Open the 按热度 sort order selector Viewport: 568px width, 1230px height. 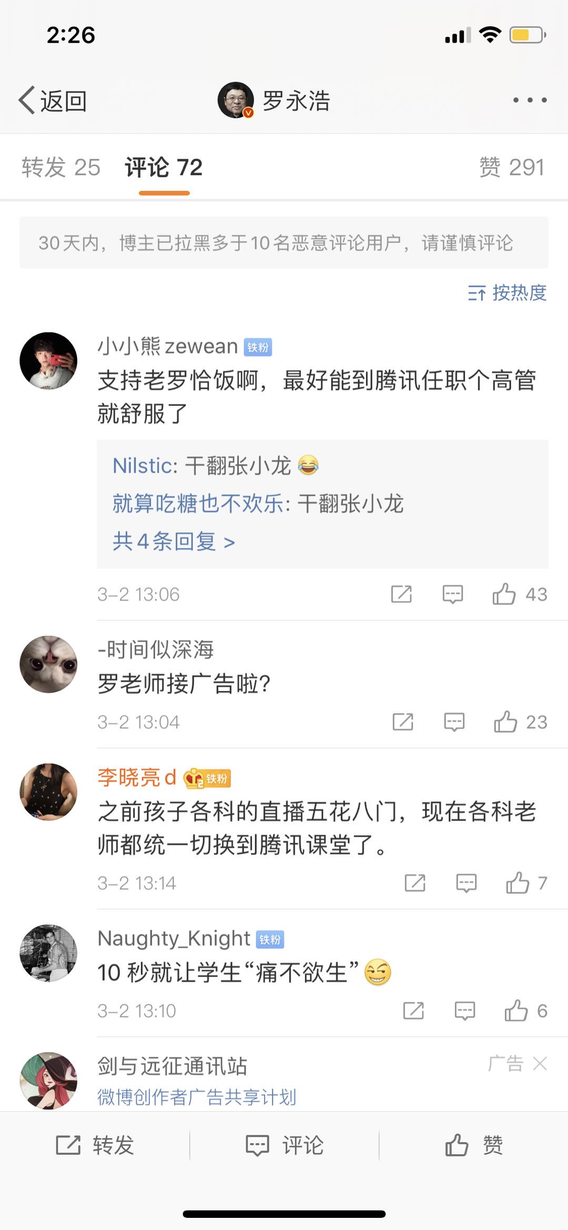tap(507, 293)
